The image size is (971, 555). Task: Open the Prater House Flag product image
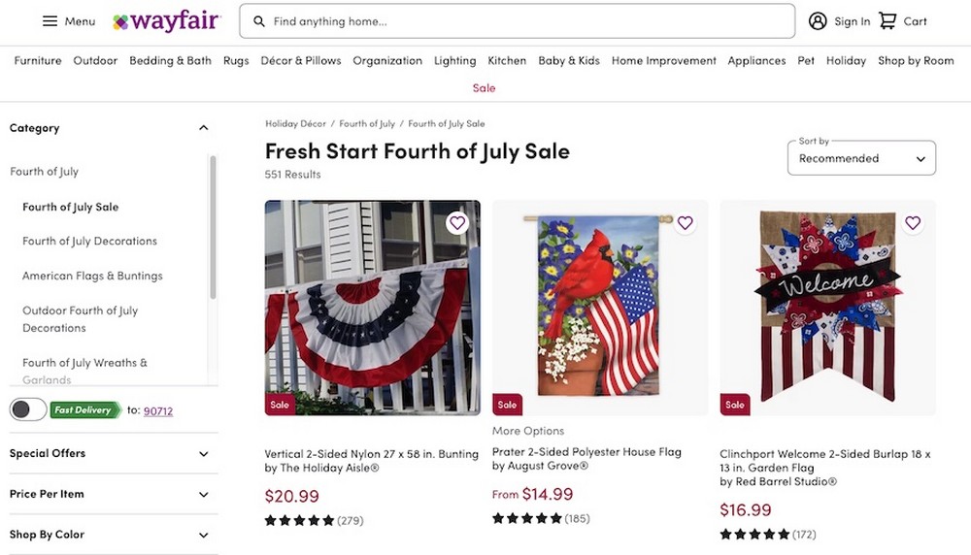[x=600, y=309]
